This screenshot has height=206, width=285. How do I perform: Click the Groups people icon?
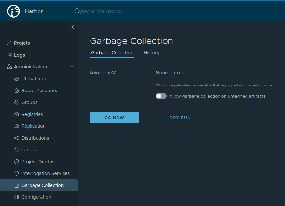pyautogui.click(x=17, y=102)
